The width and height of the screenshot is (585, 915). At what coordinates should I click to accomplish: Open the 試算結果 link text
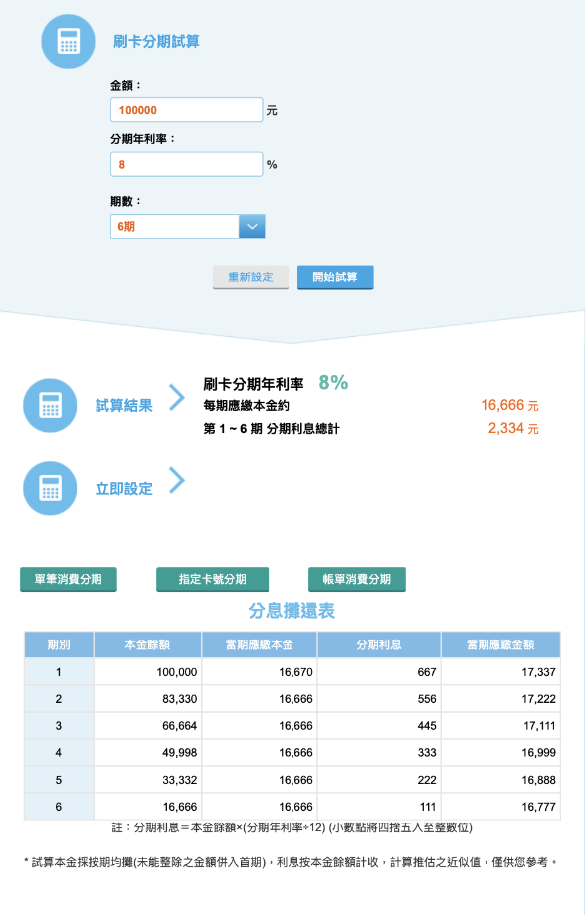[x=124, y=406]
